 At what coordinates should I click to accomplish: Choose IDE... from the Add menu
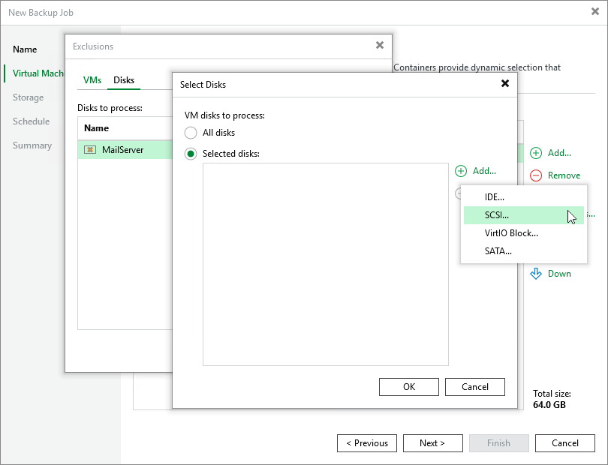(x=523, y=197)
